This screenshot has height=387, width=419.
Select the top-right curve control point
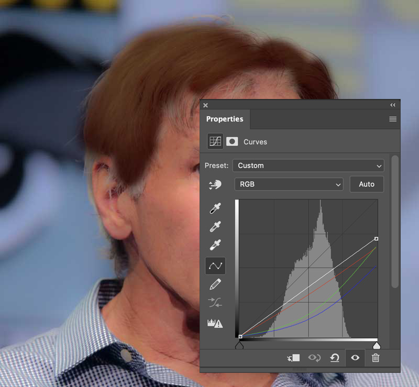(376, 239)
